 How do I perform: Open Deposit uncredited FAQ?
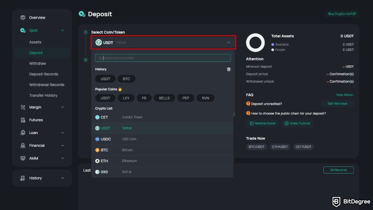[267, 104]
